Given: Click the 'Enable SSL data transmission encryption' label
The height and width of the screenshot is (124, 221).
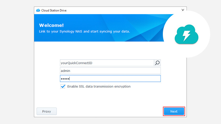Looking at the screenshot, I should click(99, 86).
